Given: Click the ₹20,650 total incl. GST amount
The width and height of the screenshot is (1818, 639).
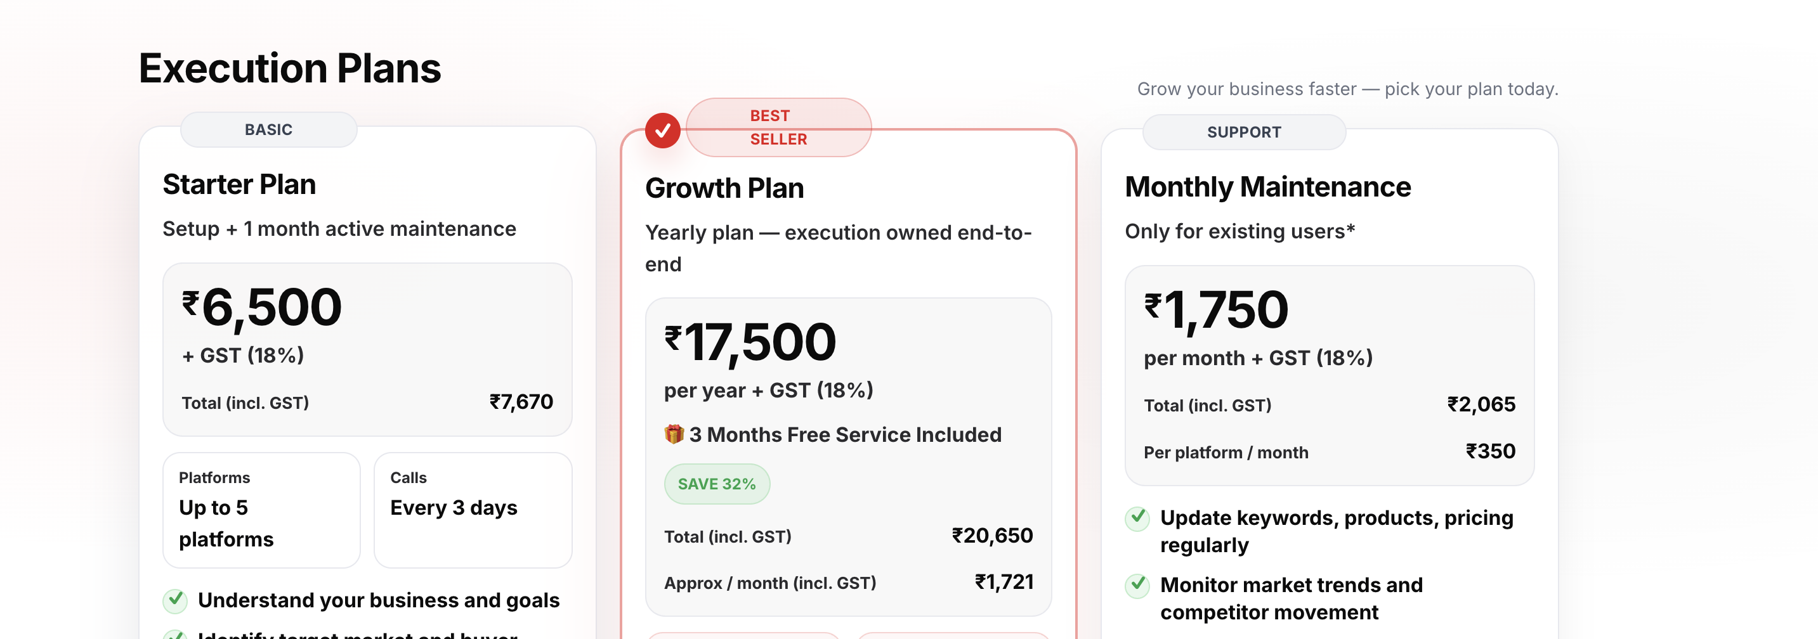Looking at the screenshot, I should click(991, 536).
